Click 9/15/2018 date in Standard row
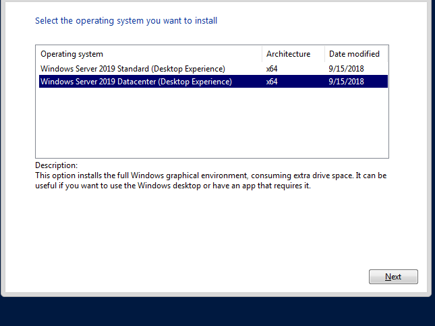435x326 pixels. pyautogui.click(x=346, y=69)
